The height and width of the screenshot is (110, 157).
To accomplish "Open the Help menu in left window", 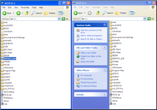I will [x=41, y=8].
